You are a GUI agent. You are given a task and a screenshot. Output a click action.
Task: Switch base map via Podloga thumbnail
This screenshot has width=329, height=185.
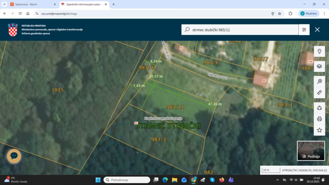point(311,151)
